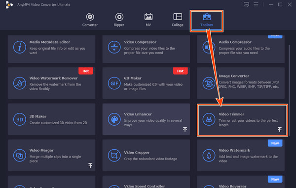Click the 3D Maker icon
Image resolution: width=296 pixels, height=188 pixels.
coord(20,119)
